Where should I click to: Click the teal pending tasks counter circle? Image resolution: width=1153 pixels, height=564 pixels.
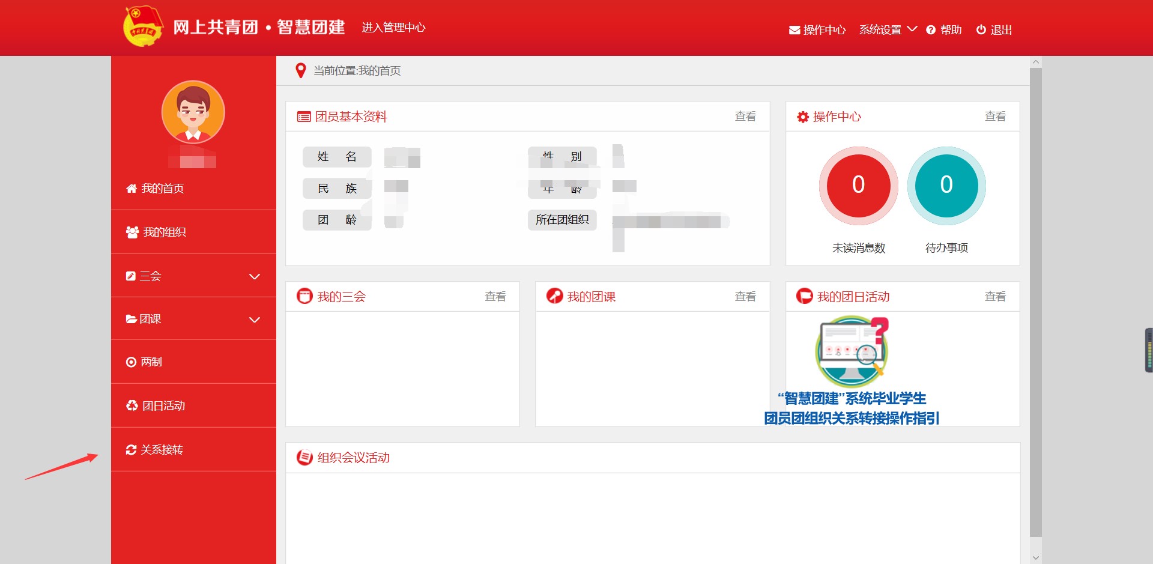pyautogui.click(x=946, y=185)
